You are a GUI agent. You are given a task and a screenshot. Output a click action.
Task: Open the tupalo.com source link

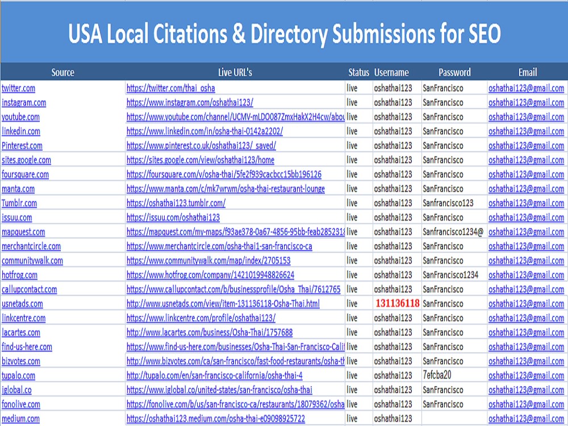pyautogui.click(x=19, y=375)
